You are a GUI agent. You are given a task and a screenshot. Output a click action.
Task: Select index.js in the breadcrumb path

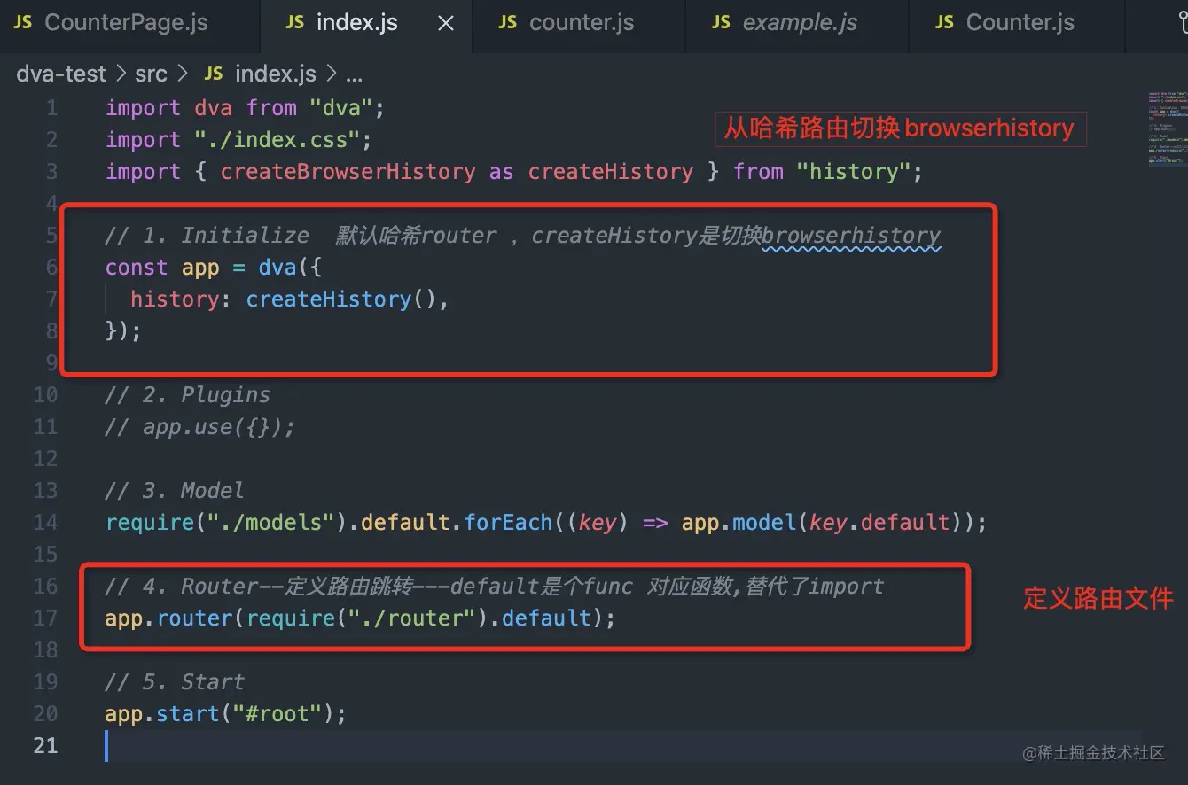tap(277, 74)
